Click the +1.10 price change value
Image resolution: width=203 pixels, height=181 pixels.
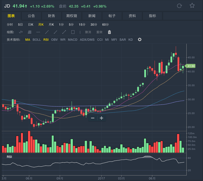(x=35, y=6)
